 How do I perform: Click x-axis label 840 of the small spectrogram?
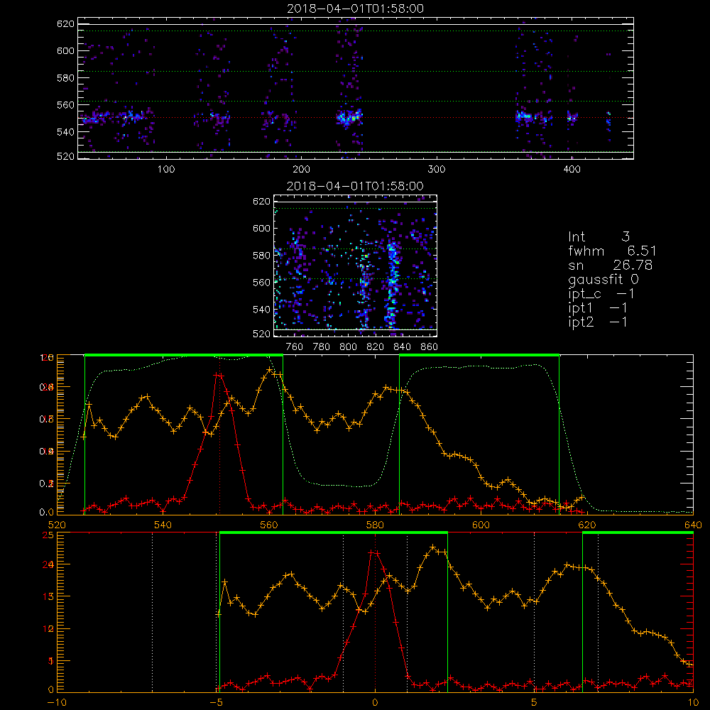[x=402, y=347]
